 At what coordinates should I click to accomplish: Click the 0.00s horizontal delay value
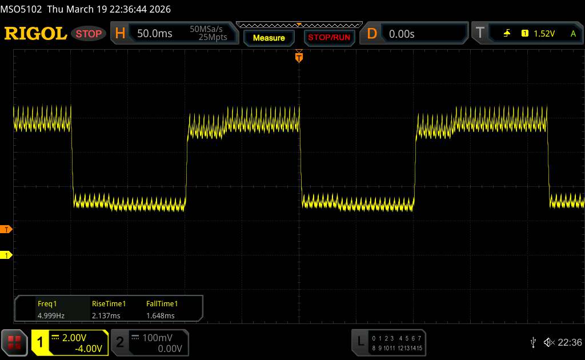click(402, 34)
